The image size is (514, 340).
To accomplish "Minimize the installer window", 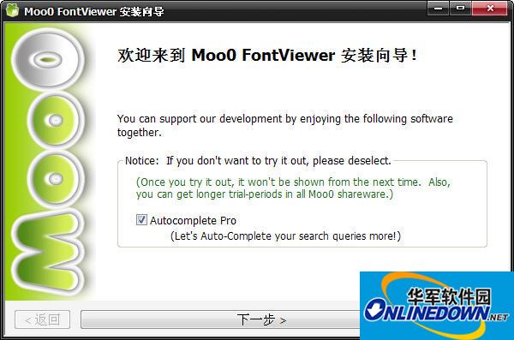I will [x=439, y=8].
